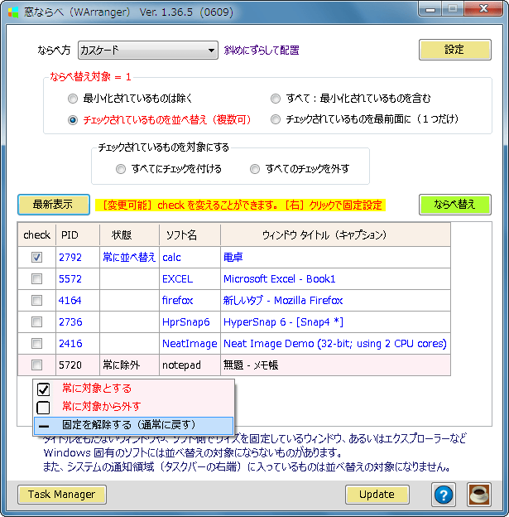Click the PID column header
This screenshot has height=517, width=509.
tap(78, 234)
